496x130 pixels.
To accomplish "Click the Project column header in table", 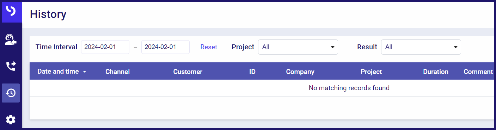I will 371,72.
